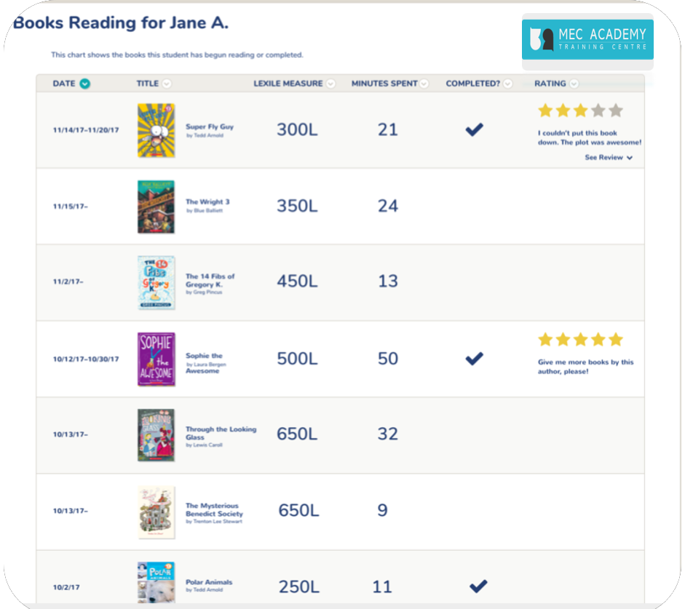This screenshot has width=685, height=609.
Task: Click The Mysterious Benedict Society title link
Action: tap(214, 509)
